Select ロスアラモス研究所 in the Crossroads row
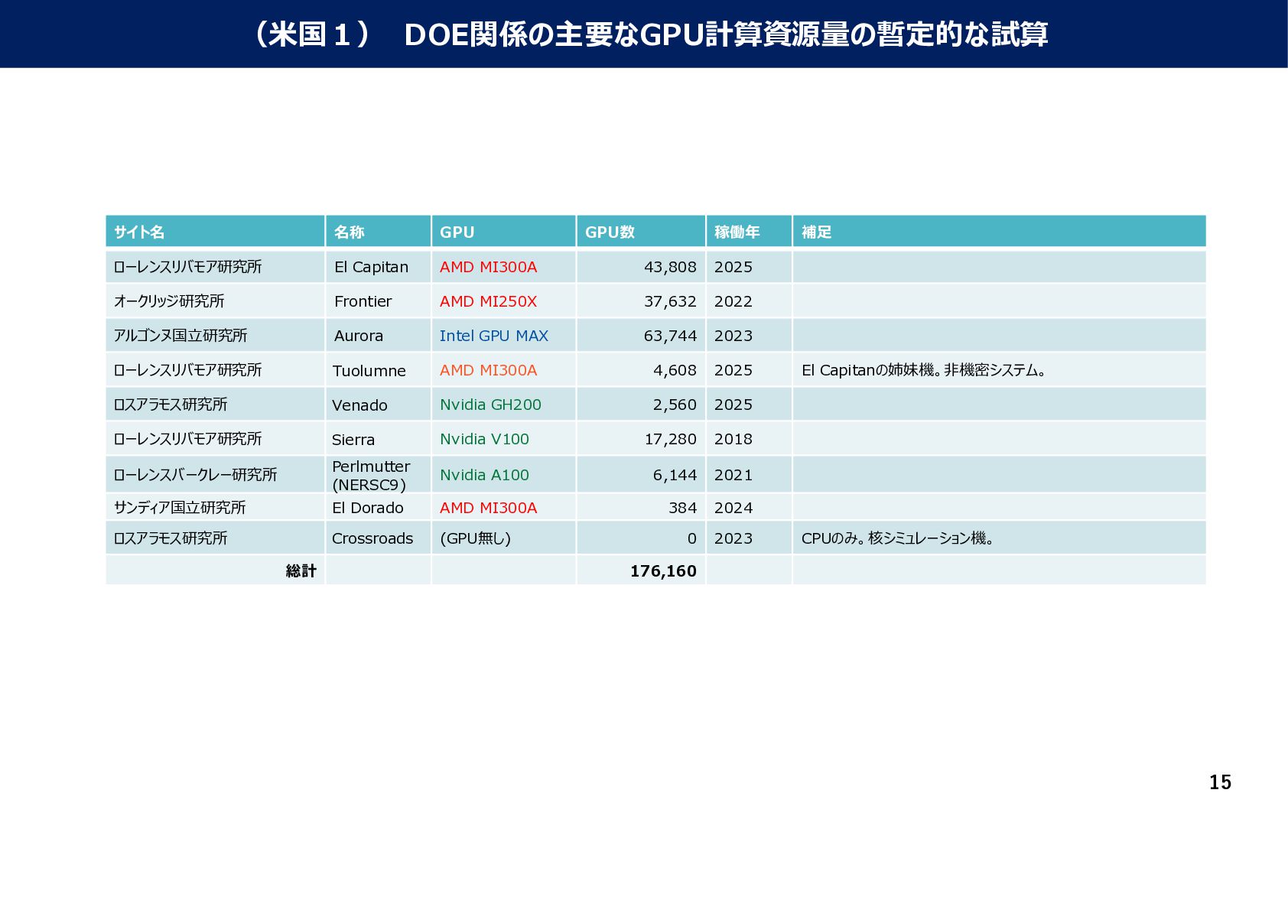This screenshot has width=1288, height=910. click(171, 538)
